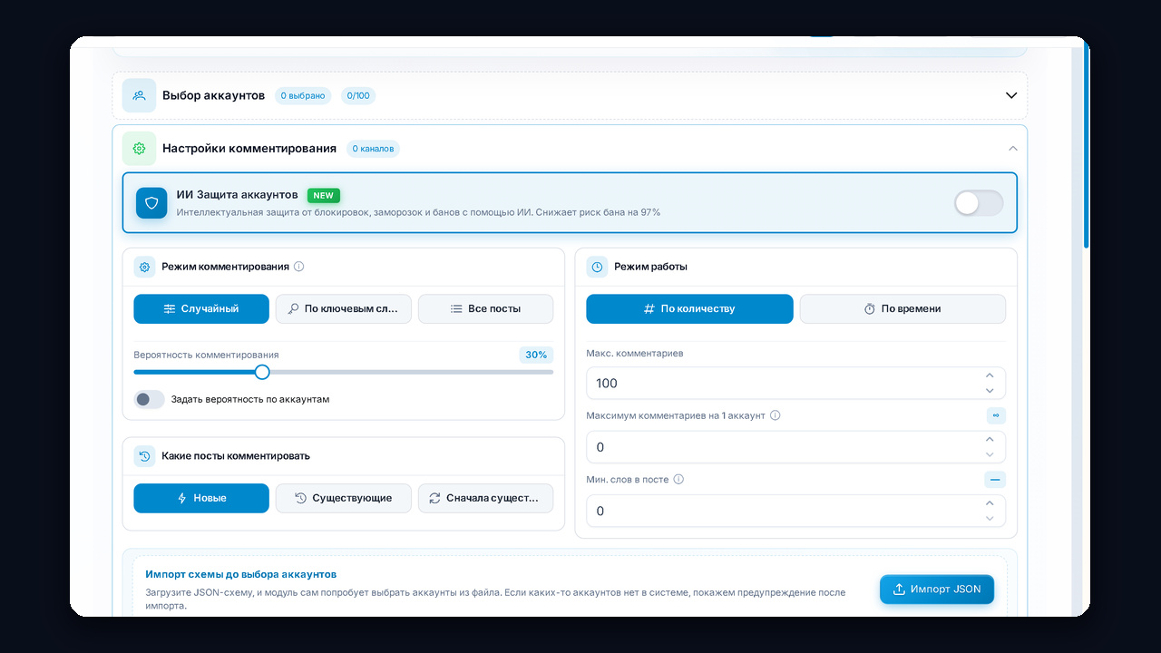Image resolution: width=1161 pixels, height=653 pixels.
Task: Select the Случайный commenting mode
Action: point(201,308)
